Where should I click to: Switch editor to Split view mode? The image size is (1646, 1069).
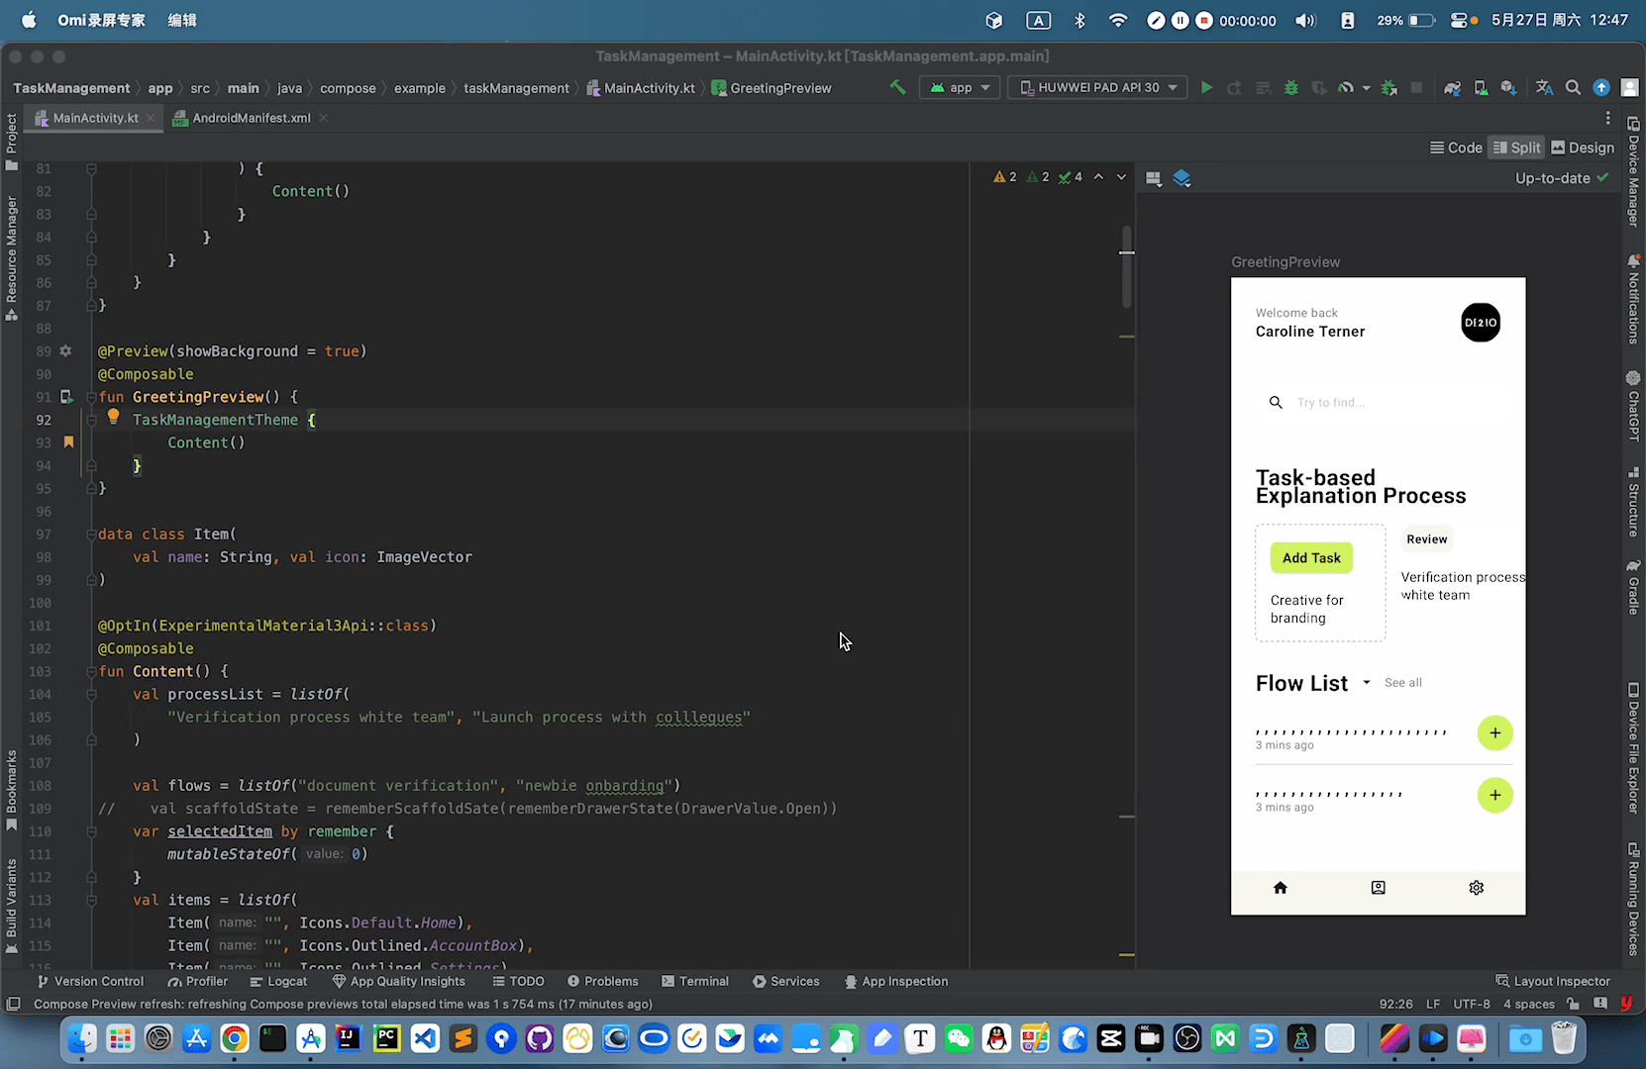(x=1516, y=147)
